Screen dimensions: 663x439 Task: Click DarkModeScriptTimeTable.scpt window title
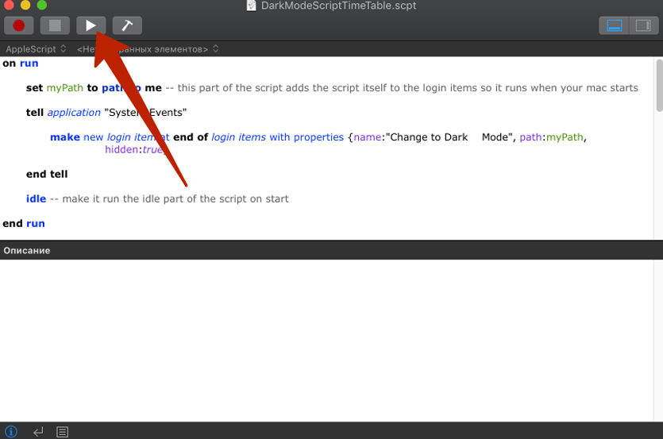pos(339,6)
